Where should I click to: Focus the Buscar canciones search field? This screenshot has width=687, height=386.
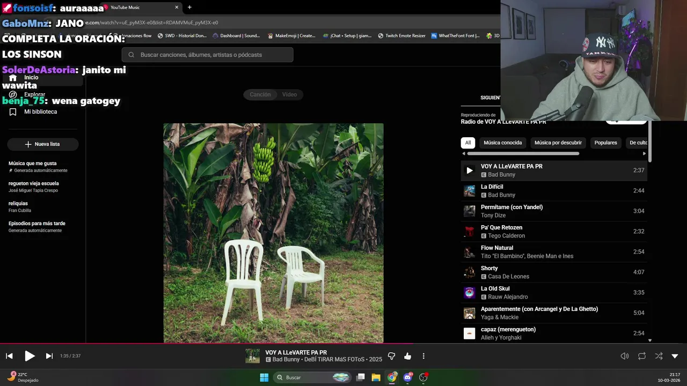(207, 55)
